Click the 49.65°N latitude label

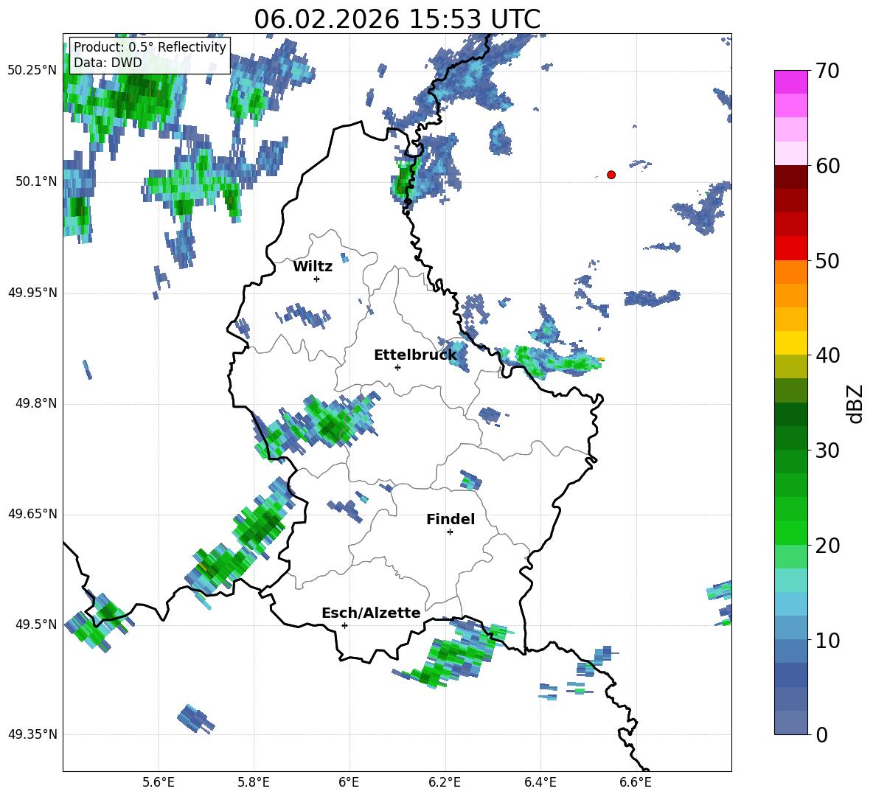tap(32, 514)
